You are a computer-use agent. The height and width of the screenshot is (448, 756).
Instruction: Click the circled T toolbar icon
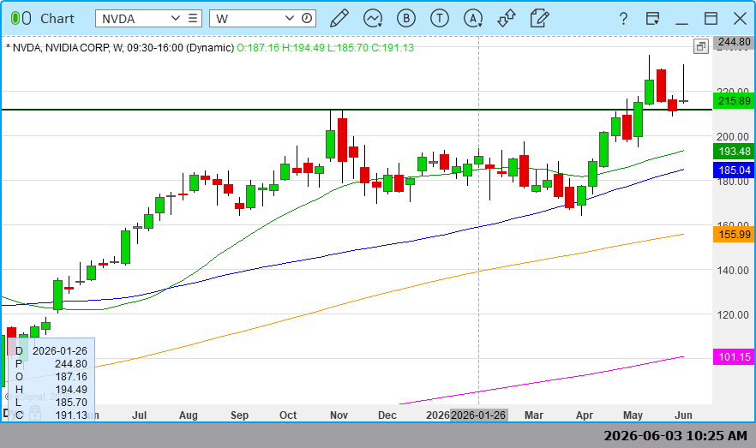(439, 18)
